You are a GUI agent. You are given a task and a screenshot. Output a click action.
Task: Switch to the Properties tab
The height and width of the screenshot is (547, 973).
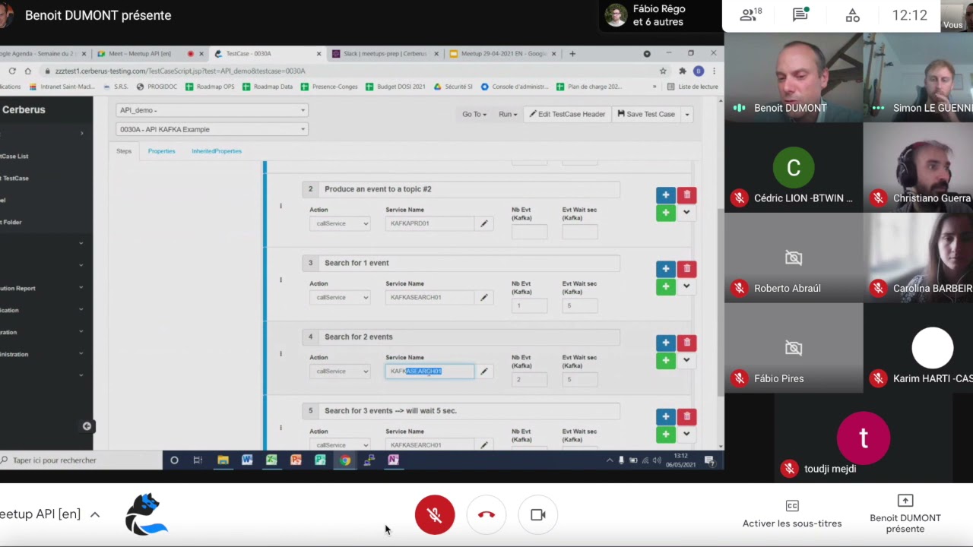[x=161, y=151]
